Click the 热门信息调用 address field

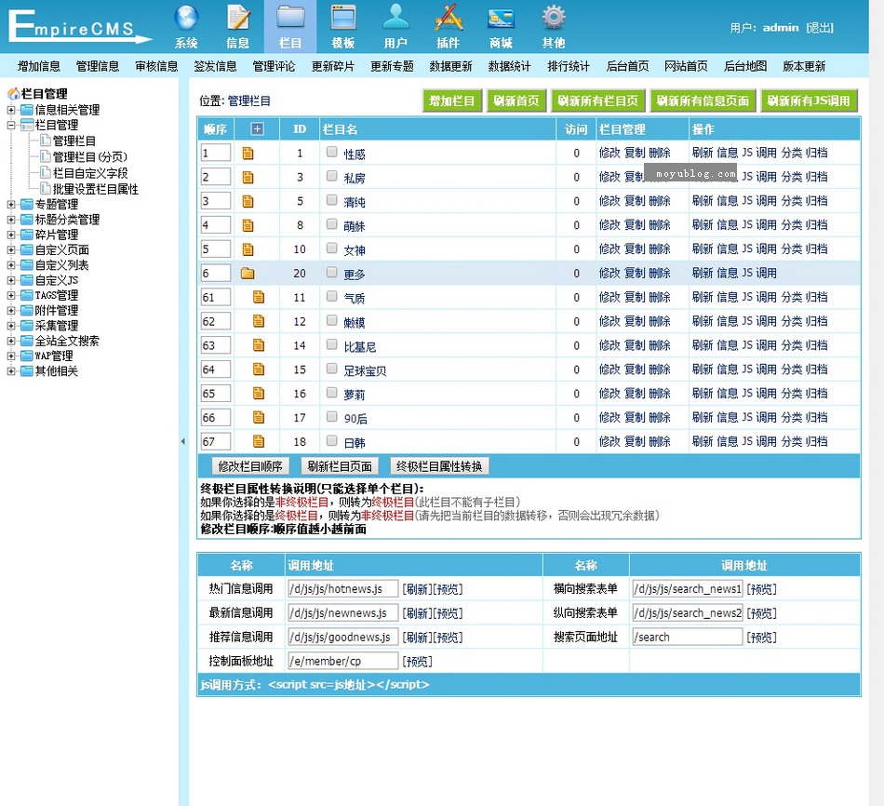point(343,589)
